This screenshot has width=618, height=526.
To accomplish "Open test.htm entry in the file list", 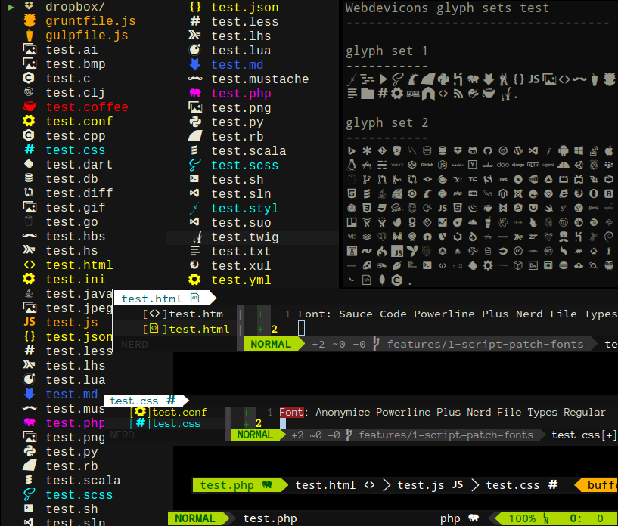I will click(196, 314).
